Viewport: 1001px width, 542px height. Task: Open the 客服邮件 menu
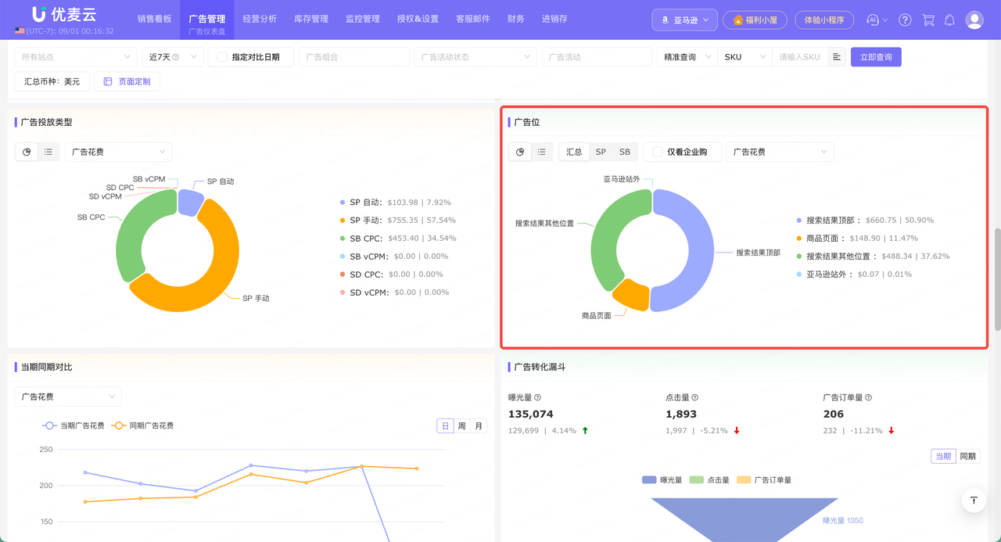point(473,18)
